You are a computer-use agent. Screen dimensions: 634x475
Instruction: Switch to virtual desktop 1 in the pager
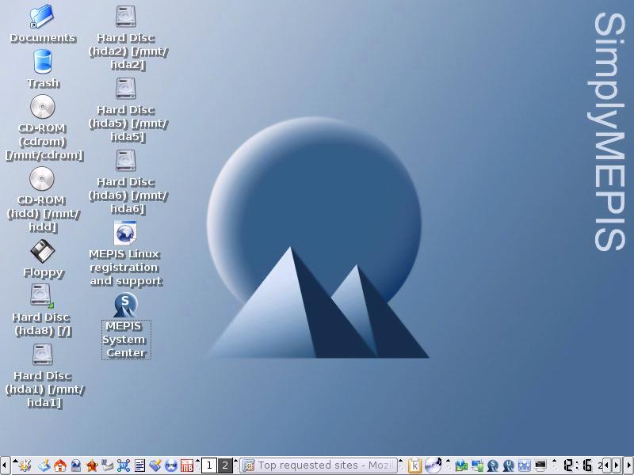pos(209,465)
